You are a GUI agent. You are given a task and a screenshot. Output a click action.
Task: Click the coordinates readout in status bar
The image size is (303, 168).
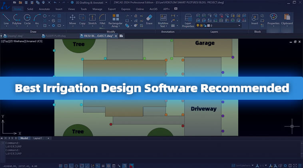(x=20, y=166)
